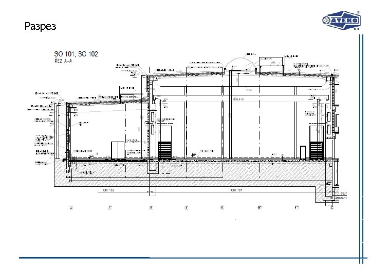Screen dimensions: 370x277
Task: Click grid axis marker C at right
Action: (x=332, y=208)
